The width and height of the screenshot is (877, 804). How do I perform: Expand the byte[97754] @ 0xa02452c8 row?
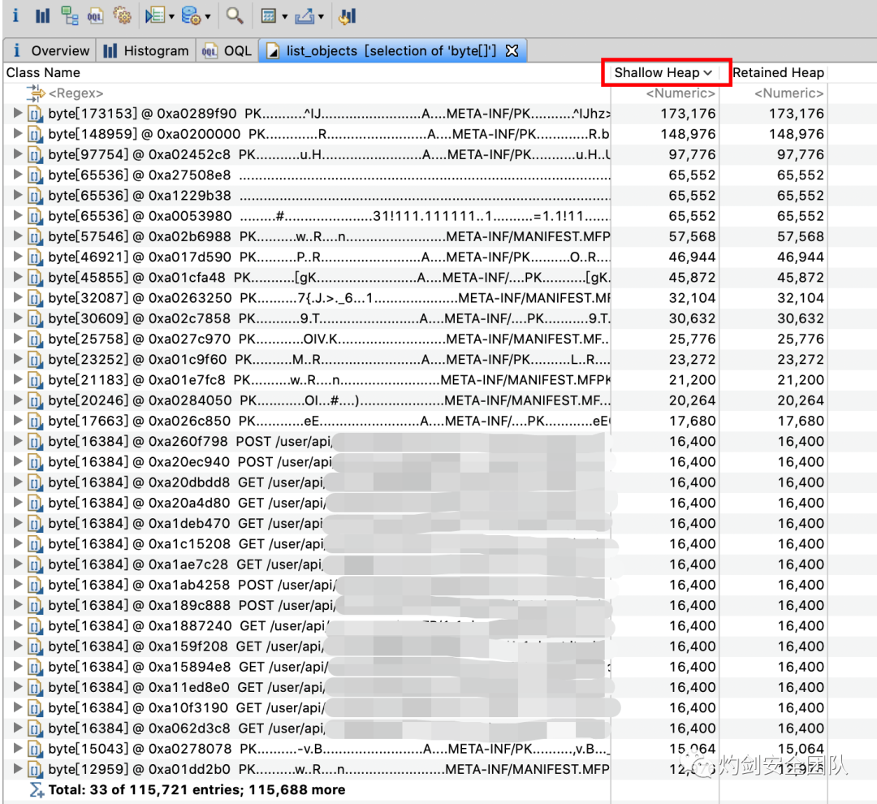(17, 154)
